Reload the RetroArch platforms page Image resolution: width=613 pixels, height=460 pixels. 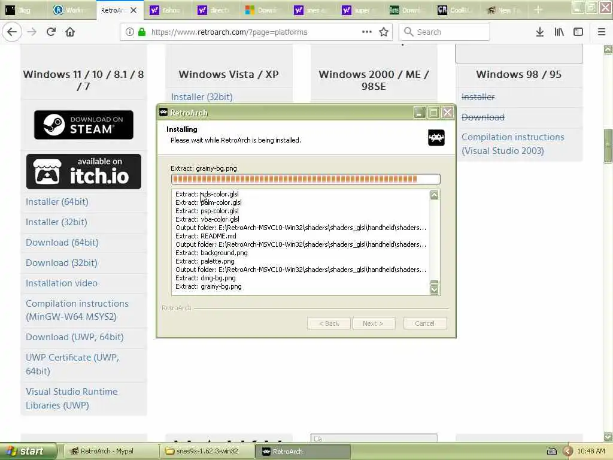pyautogui.click(x=51, y=32)
